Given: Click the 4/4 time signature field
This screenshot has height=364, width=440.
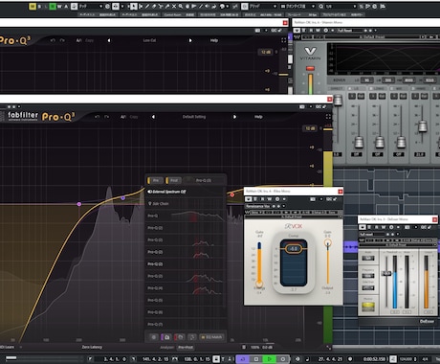Looking at the screenshot, I should (425, 359).
